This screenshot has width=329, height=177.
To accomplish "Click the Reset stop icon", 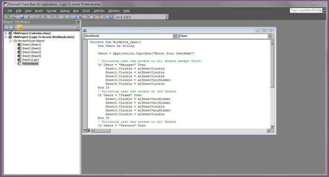I will (75, 17).
